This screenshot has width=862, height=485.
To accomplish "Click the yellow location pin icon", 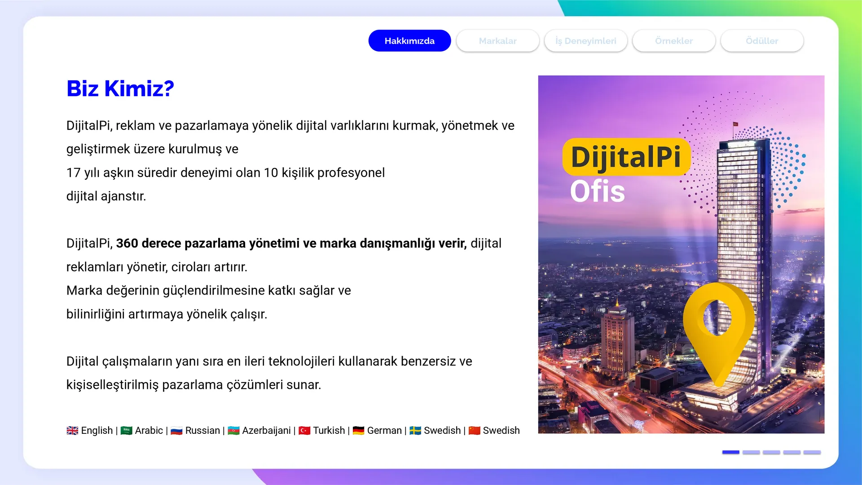I will click(x=718, y=335).
